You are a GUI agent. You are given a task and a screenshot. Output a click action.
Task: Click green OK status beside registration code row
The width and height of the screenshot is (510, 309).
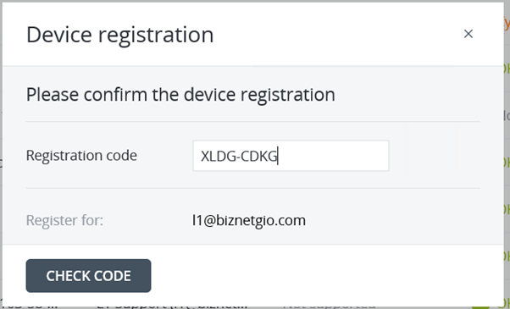[507, 163]
